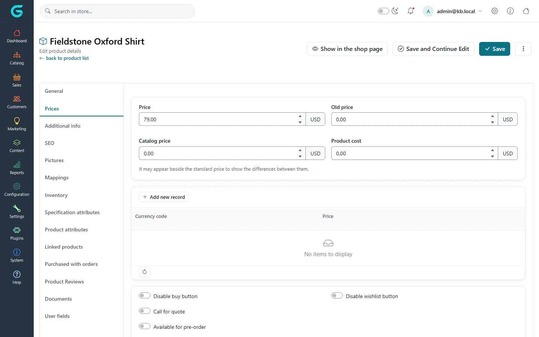Open the Sales sidebar icon
Screen dimensions: 539x337
coord(17,77)
